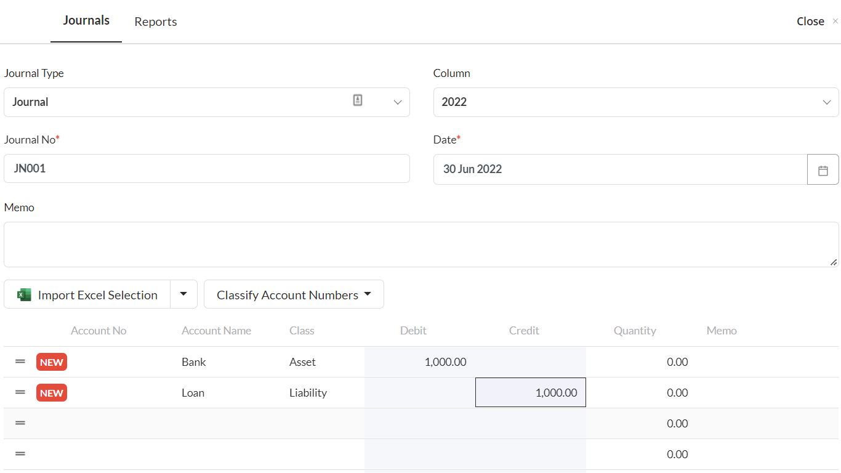Expand Classify Account Numbers menu

294,294
